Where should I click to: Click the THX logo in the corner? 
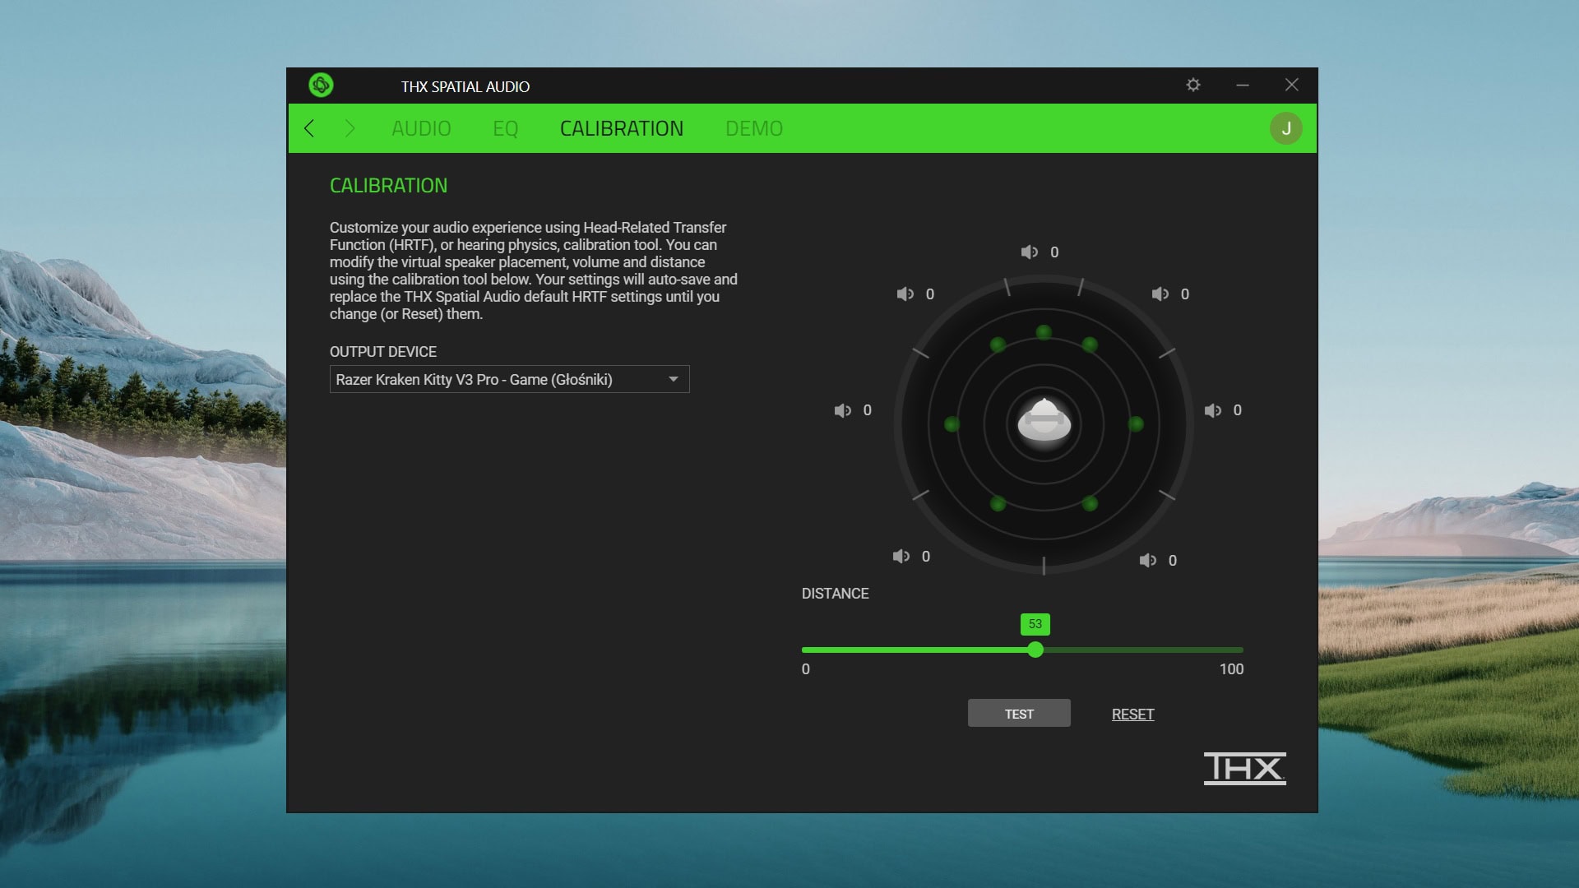pyautogui.click(x=1244, y=768)
